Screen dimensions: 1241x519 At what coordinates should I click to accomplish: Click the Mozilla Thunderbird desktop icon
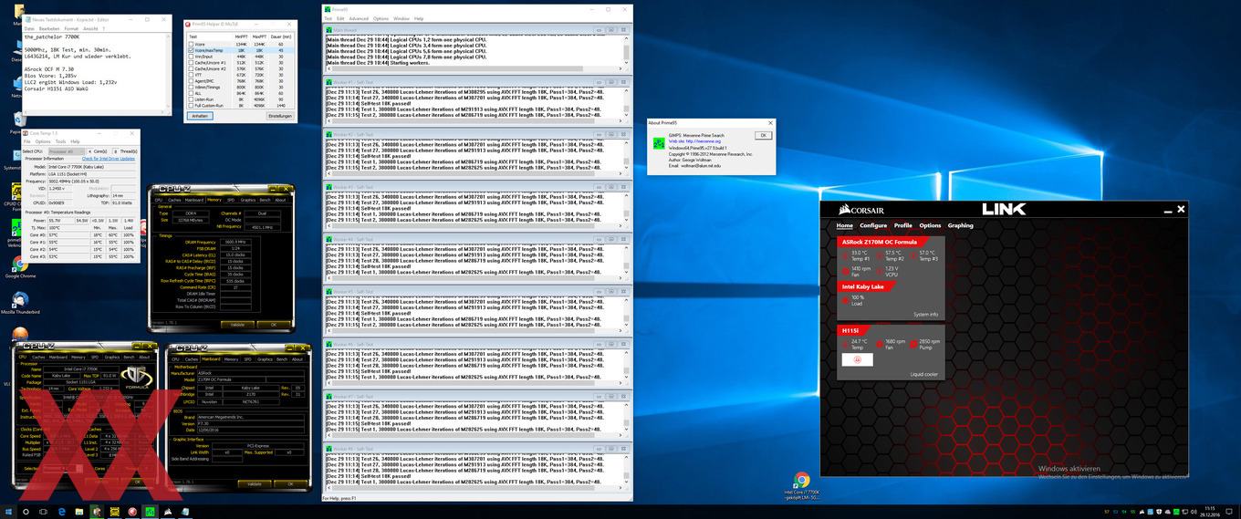pyautogui.click(x=21, y=302)
